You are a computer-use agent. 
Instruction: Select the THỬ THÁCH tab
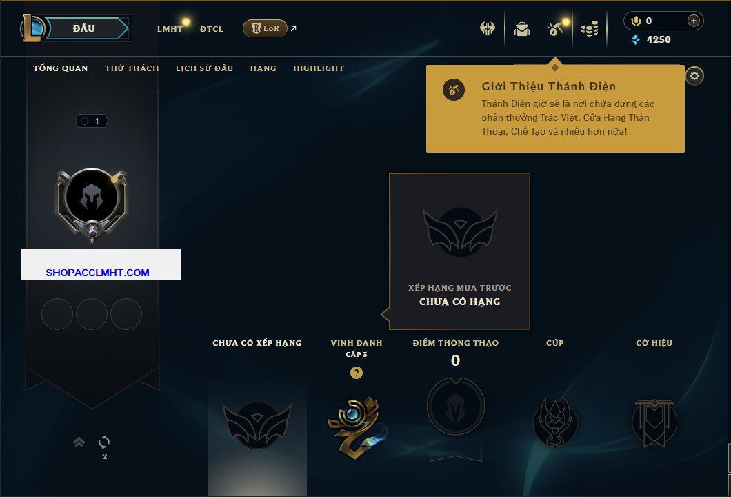132,68
